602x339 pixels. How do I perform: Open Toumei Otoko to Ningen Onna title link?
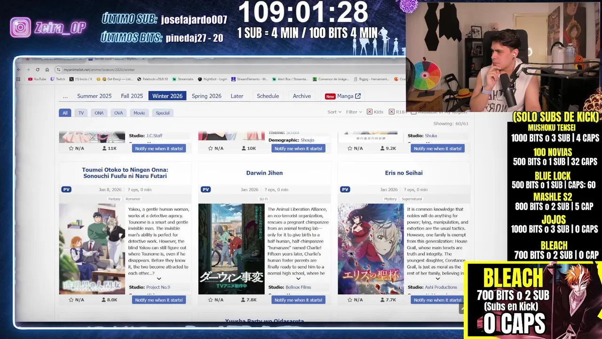pyautogui.click(x=125, y=173)
